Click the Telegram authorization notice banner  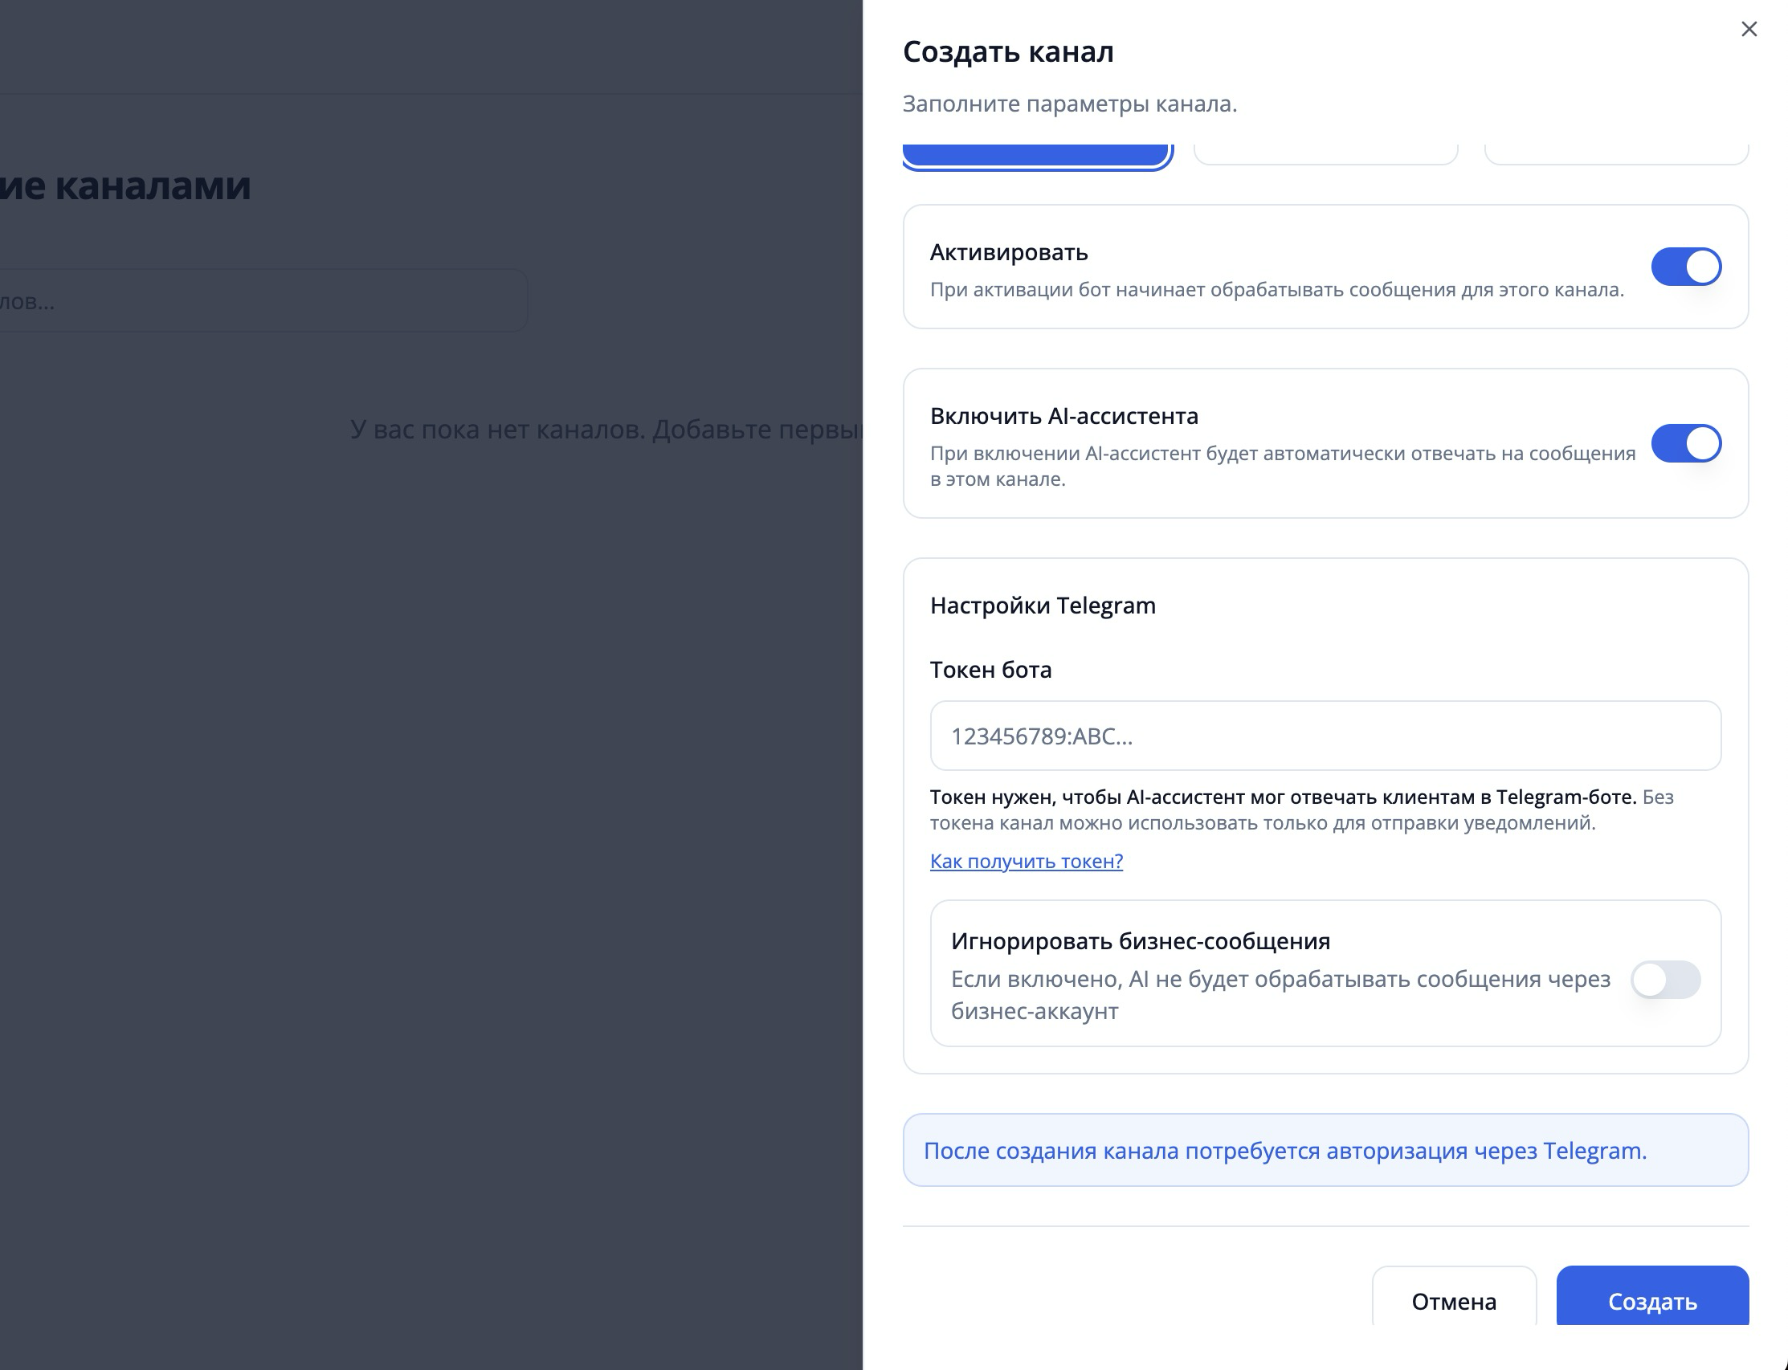click(1325, 1150)
